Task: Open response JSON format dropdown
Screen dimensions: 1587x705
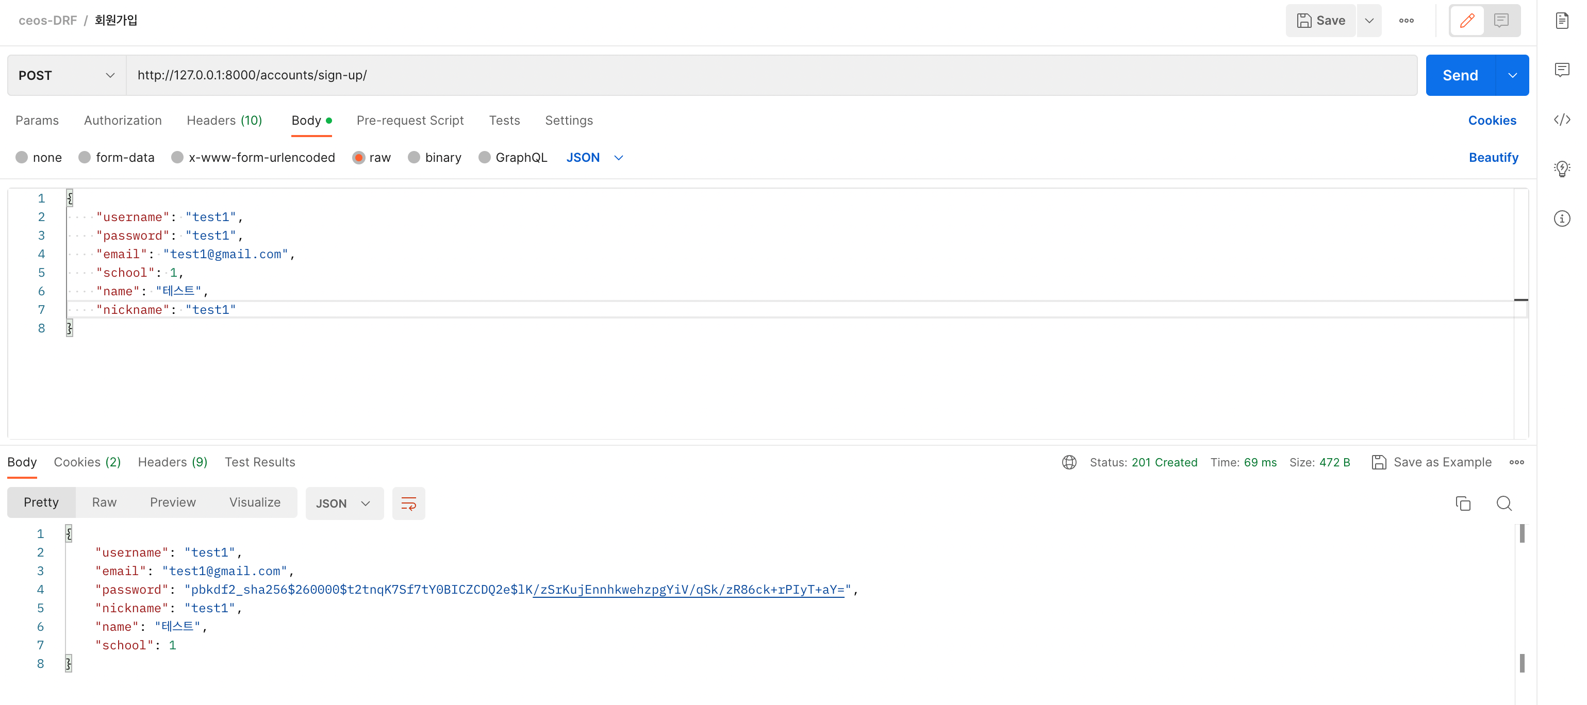Action: click(x=344, y=503)
